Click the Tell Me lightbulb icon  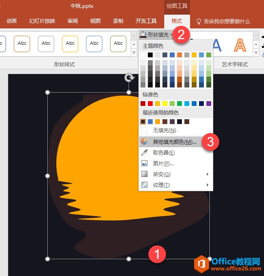tap(199, 21)
